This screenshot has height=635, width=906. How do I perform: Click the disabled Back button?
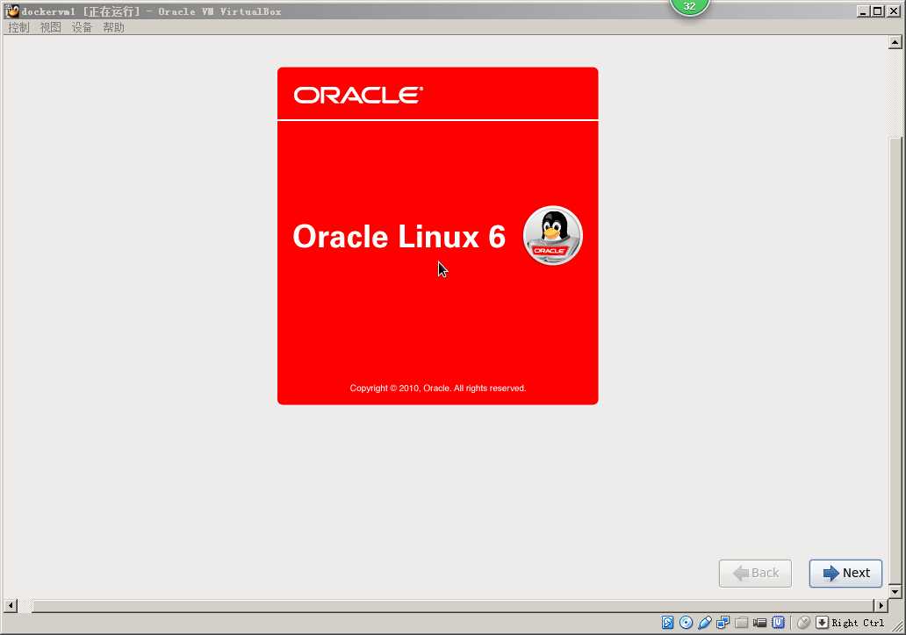(755, 574)
